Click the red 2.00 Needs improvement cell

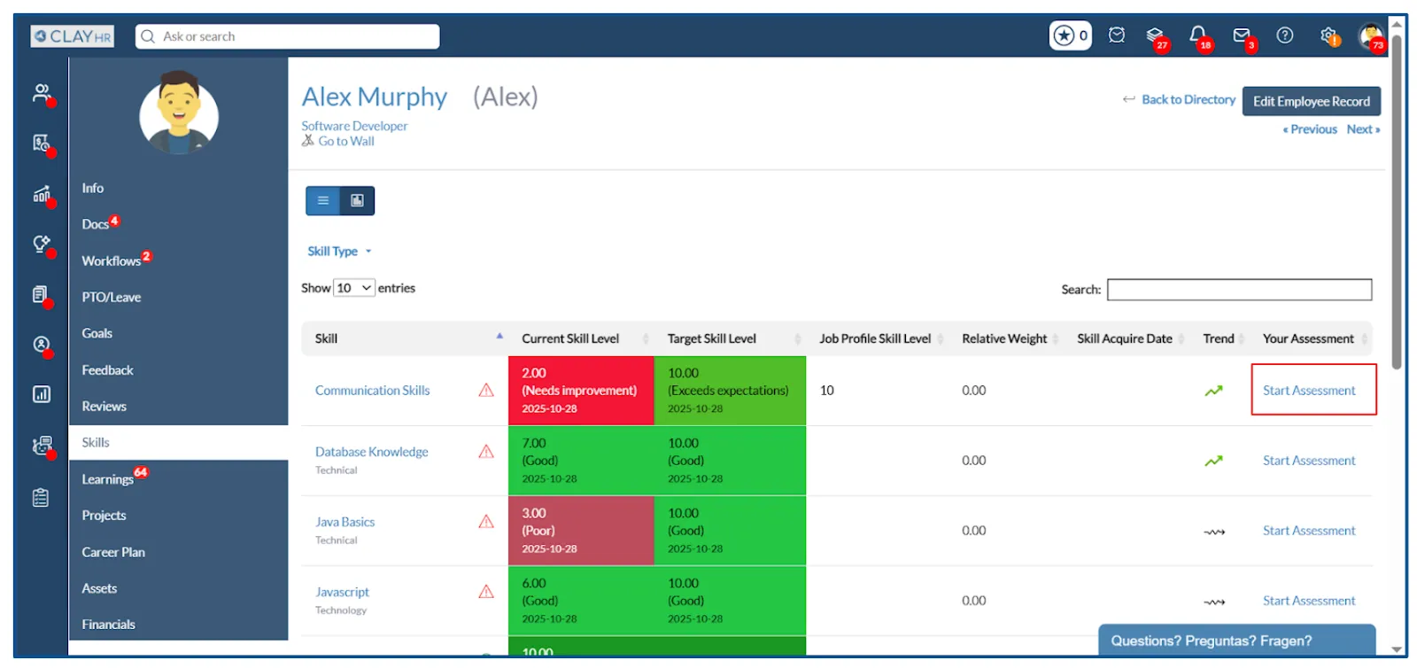coord(581,391)
